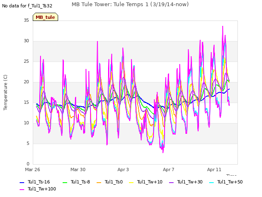The width and height of the screenshot is (262, 197).
Task: Click the 30 y-axis tick label
Action: coord(26,41)
